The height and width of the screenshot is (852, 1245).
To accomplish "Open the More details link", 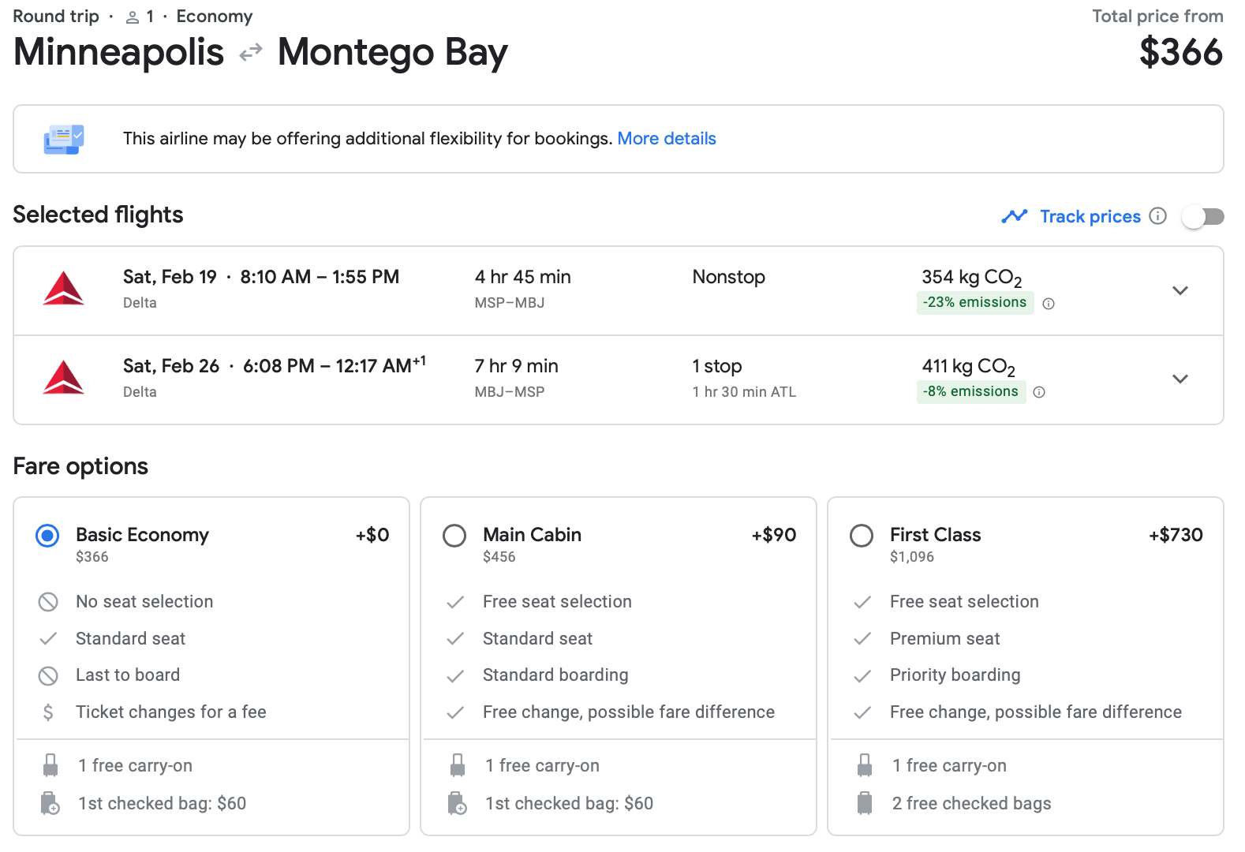I will tap(666, 139).
